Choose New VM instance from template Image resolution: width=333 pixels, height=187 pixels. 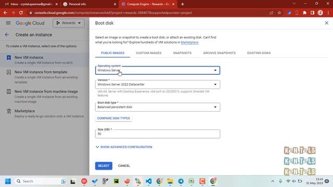click(45, 77)
